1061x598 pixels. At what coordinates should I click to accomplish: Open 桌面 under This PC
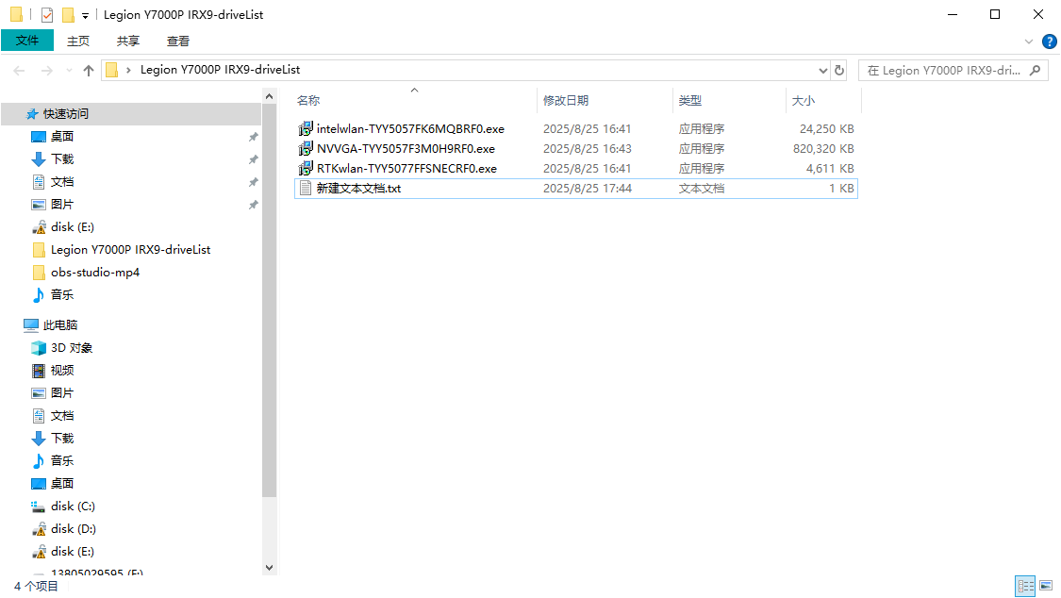point(61,484)
